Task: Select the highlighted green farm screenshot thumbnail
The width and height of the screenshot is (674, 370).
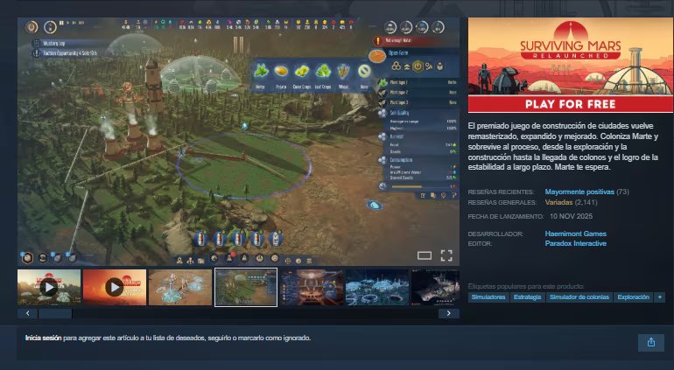Action: [246, 287]
